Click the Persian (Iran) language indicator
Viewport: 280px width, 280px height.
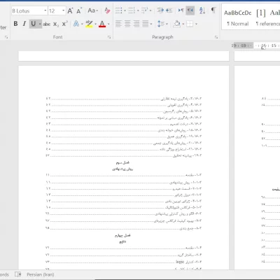coord(41,274)
